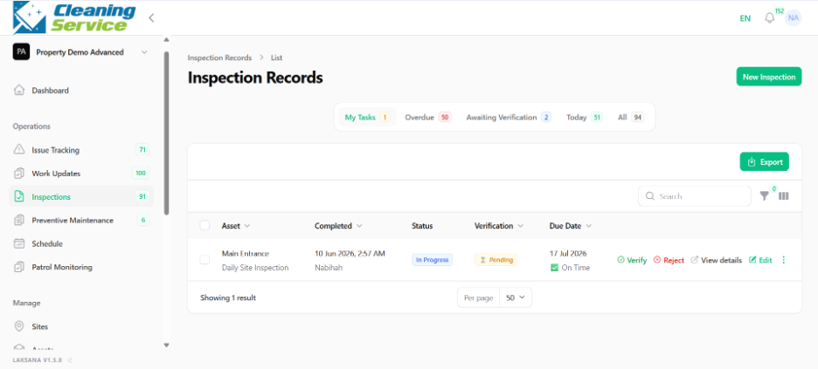Switch to the All tab
Viewport: 818px width, 369px height.
click(631, 118)
